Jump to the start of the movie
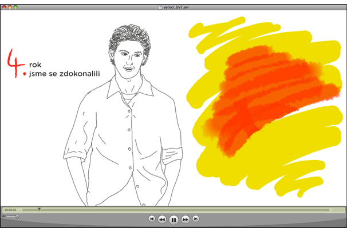This screenshot has height=232, width=347. click(x=151, y=219)
